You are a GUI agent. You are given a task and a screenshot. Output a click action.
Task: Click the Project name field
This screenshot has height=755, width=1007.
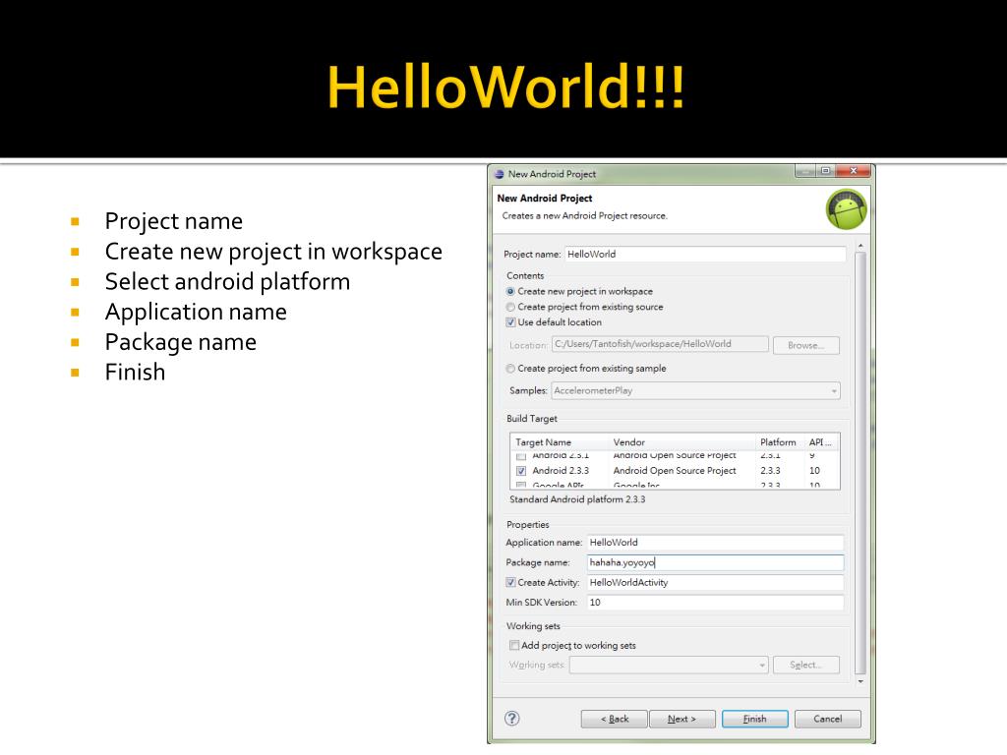coord(705,255)
